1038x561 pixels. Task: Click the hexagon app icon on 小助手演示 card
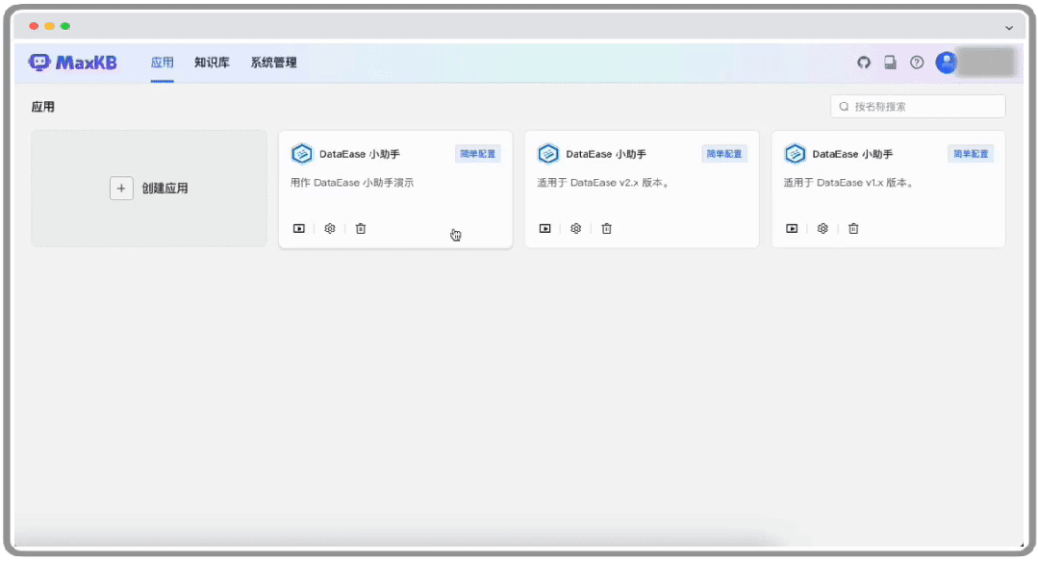302,154
